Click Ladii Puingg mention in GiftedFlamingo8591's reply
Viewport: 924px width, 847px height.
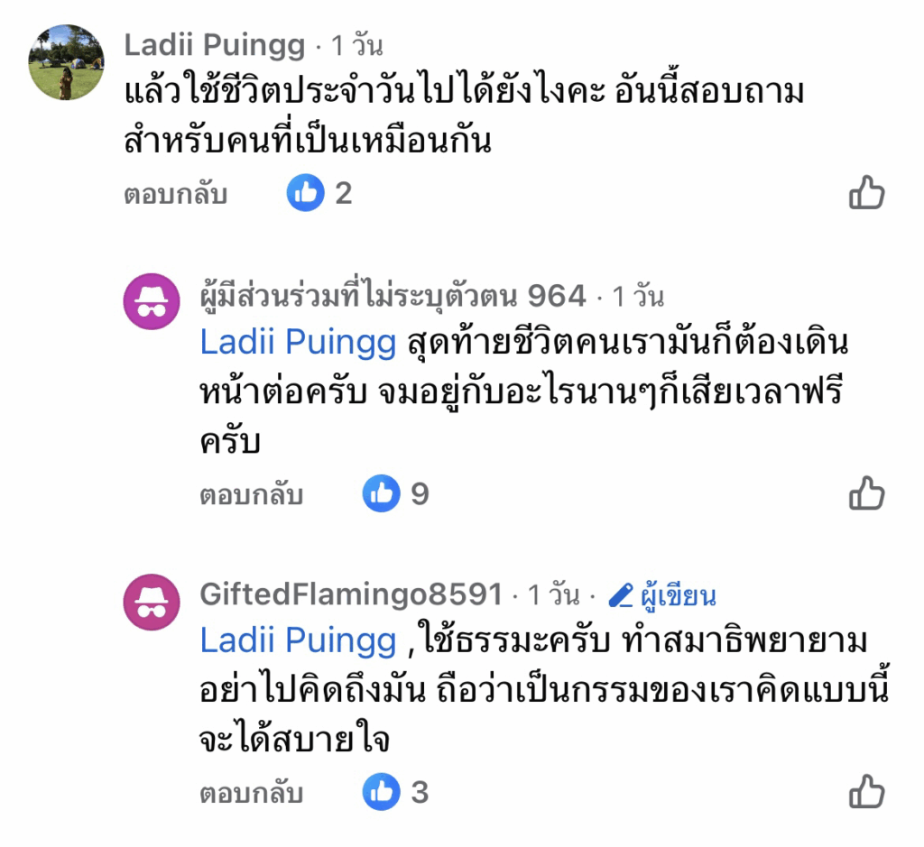click(298, 641)
